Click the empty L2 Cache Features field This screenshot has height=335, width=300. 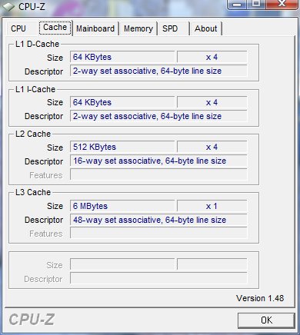click(158, 175)
